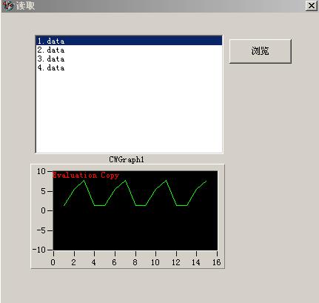This screenshot has width=319, height=303.
Task: Click the app icon in title bar
Action: coord(9,6)
